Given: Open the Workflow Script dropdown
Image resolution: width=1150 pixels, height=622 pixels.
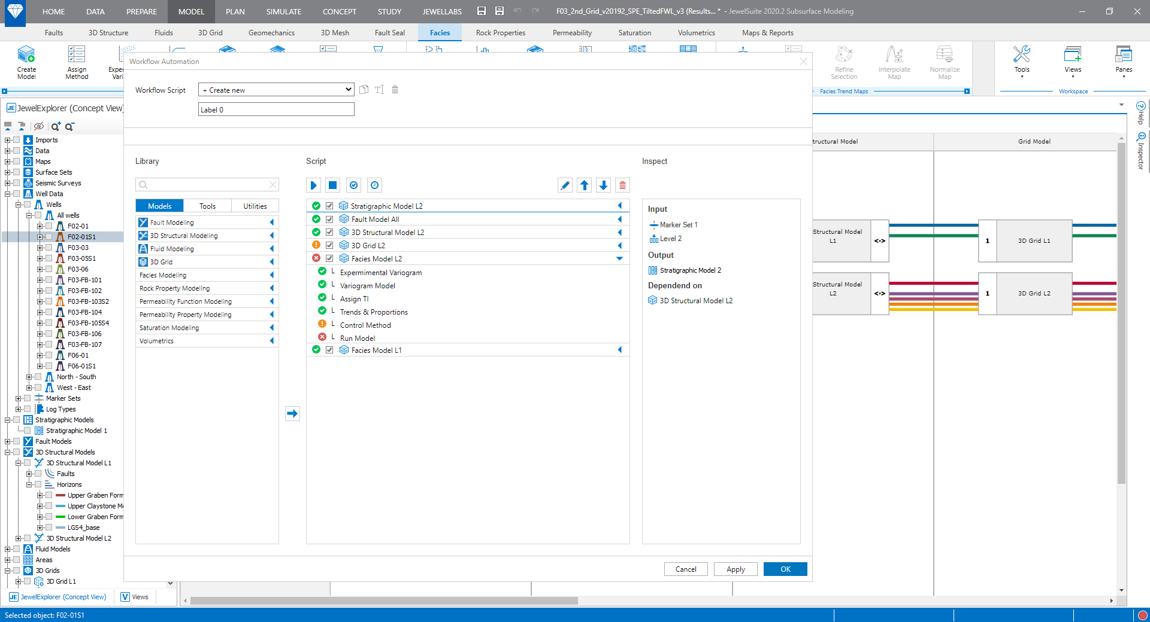Looking at the screenshot, I should 276,90.
